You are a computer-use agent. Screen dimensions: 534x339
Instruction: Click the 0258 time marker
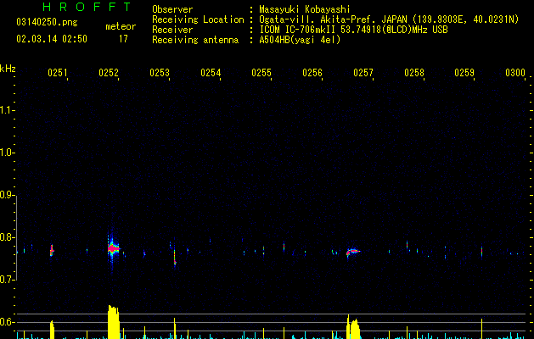point(414,73)
